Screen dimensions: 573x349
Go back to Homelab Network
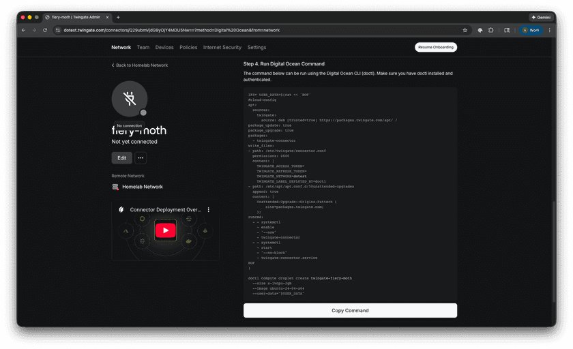click(x=140, y=65)
